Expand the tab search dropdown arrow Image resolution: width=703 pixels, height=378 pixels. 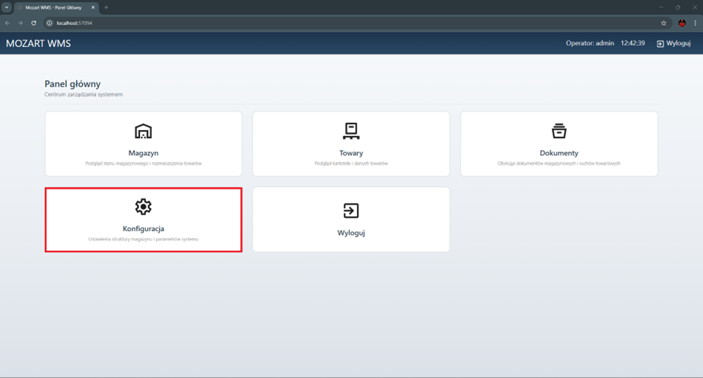[7, 7]
